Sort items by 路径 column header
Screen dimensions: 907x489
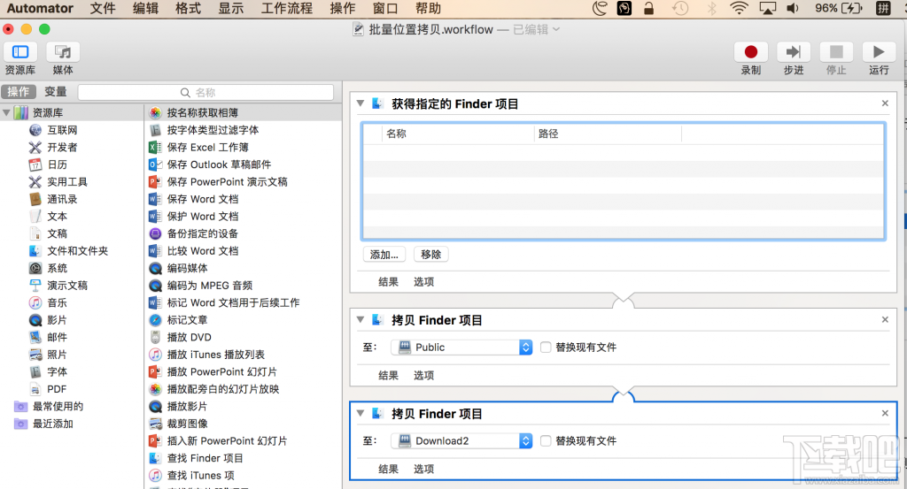608,134
